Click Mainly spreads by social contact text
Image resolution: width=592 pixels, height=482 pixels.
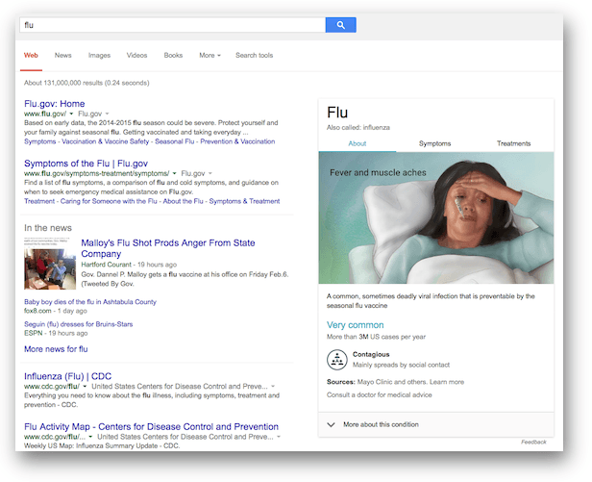pyautogui.click(x=401, y=365)
